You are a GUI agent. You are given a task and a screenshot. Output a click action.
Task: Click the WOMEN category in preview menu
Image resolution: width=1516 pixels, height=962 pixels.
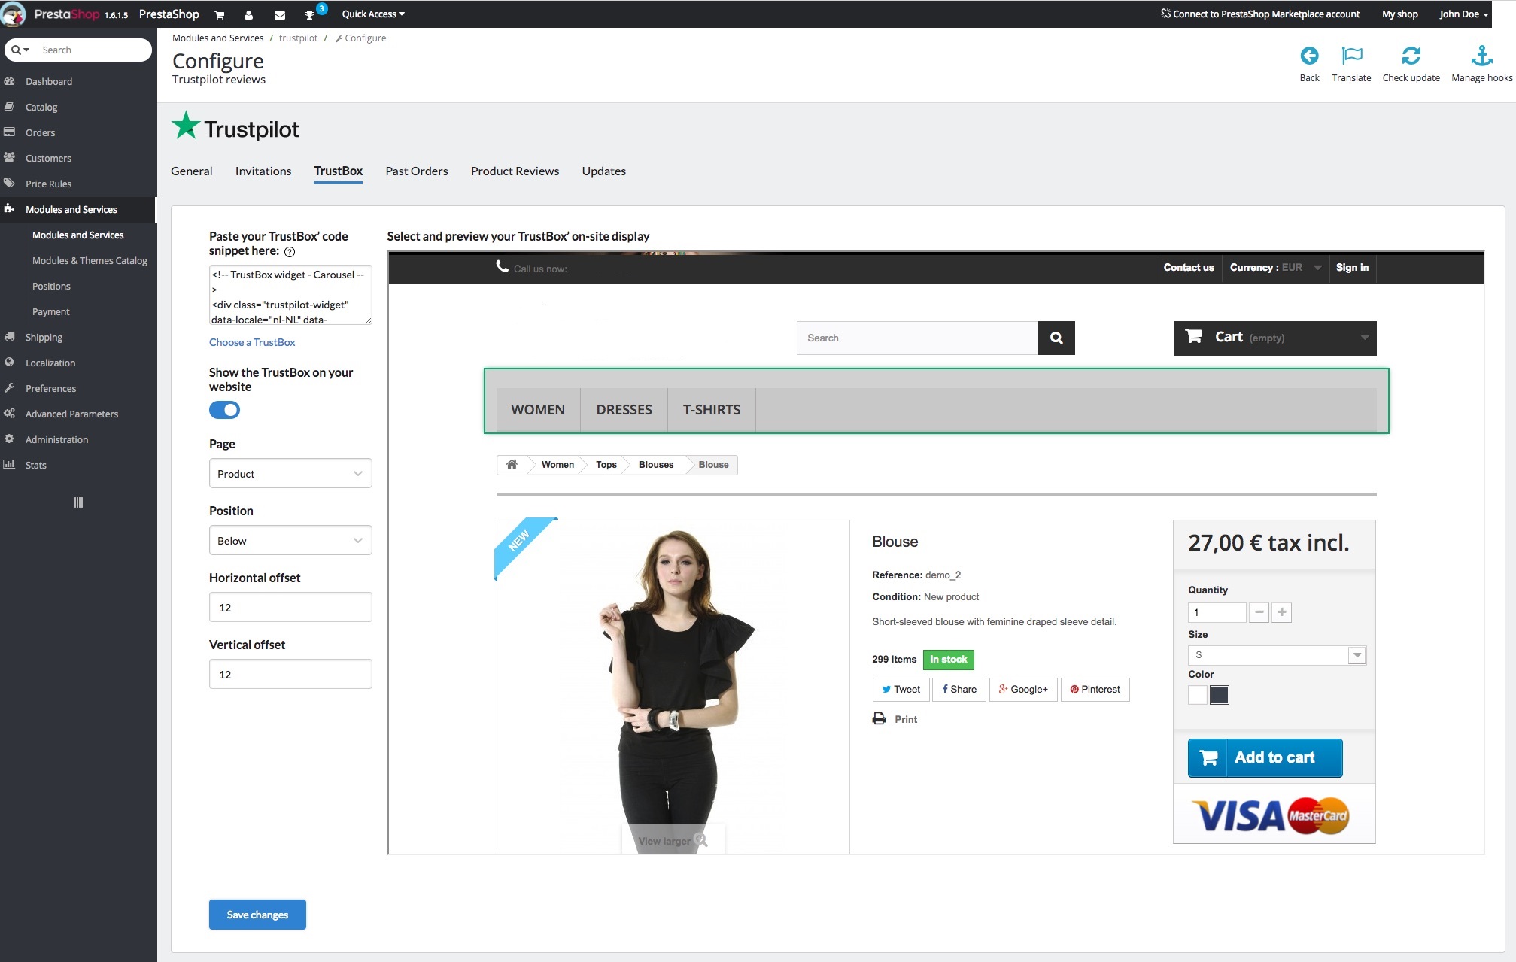(x=538, y=410)
